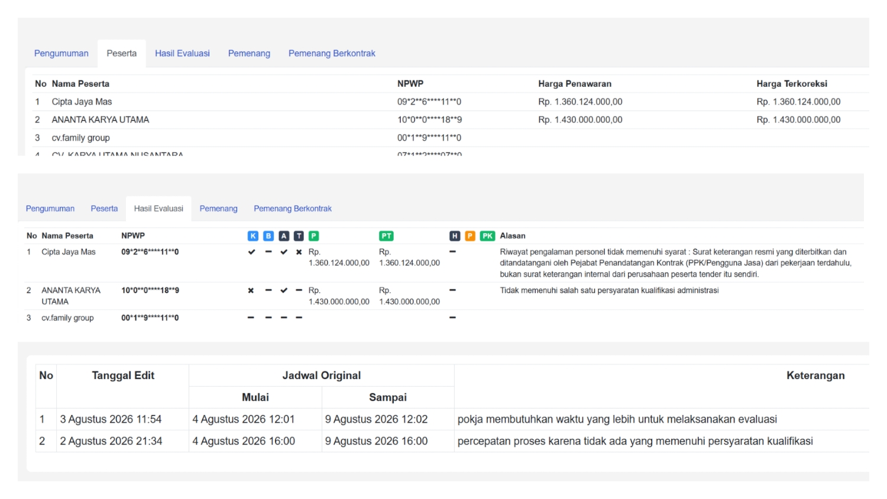Click cv.family group in participant list
The width and height of the screenshot is (887, 499).
[81, 138]
